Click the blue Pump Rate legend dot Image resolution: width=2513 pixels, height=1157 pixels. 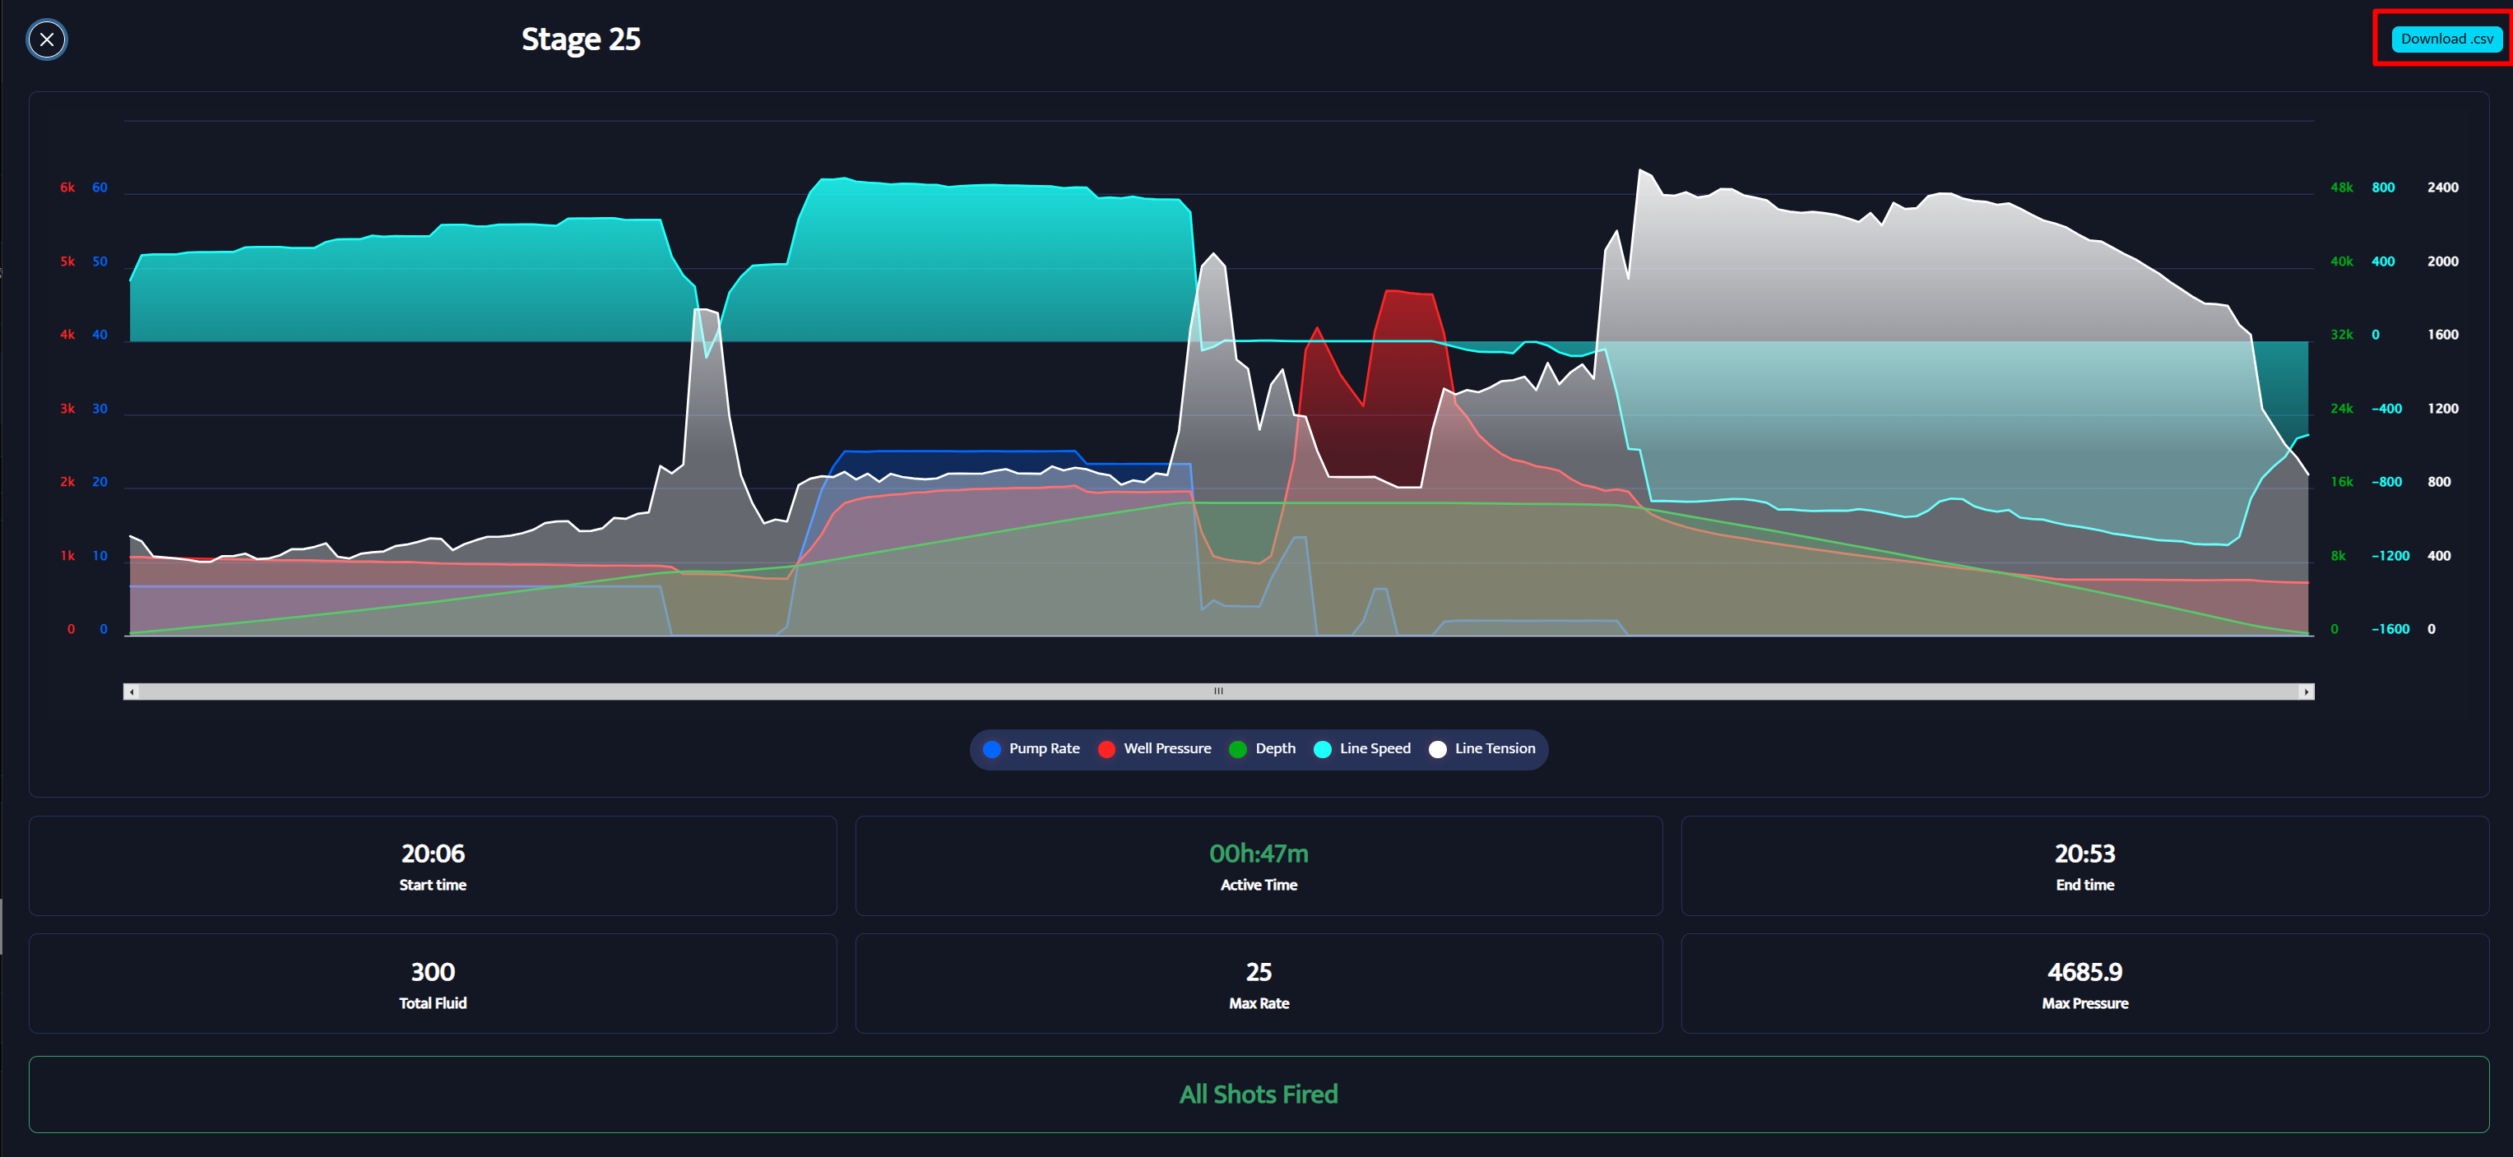point(991,749)
